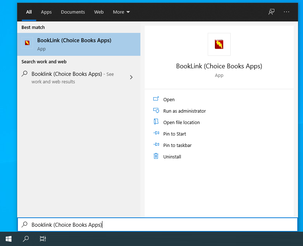Image resolution: width=303 pixels, height=246 pixels.
Task: Click the Pin to taskbar pin icon
Action: pyautogui.click(x=156, y=144)
